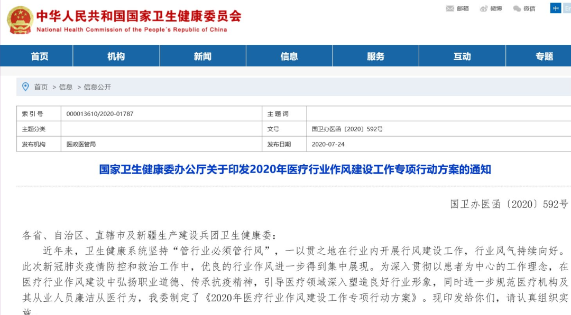Image resolution: width=571 pixels, height=315 pixels.
Task: Click the 文号 label cell
Action: [x=284, y=129]
